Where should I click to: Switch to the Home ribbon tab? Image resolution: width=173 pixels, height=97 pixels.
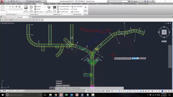[x=8, y=4]
